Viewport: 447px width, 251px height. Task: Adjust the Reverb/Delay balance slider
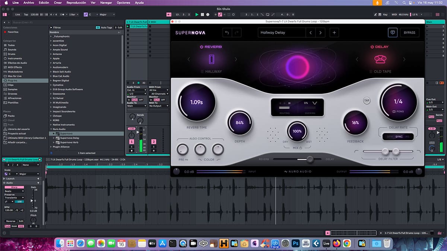310,159
